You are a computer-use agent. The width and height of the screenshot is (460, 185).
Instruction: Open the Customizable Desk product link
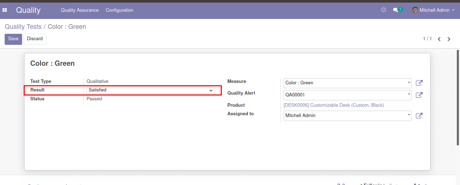334,105
